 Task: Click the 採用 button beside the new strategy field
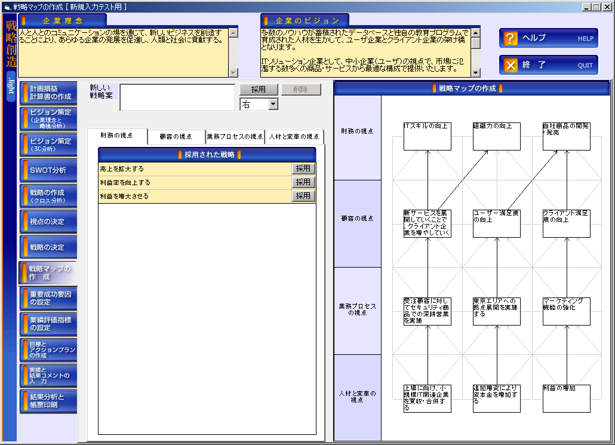pos(259,90)
